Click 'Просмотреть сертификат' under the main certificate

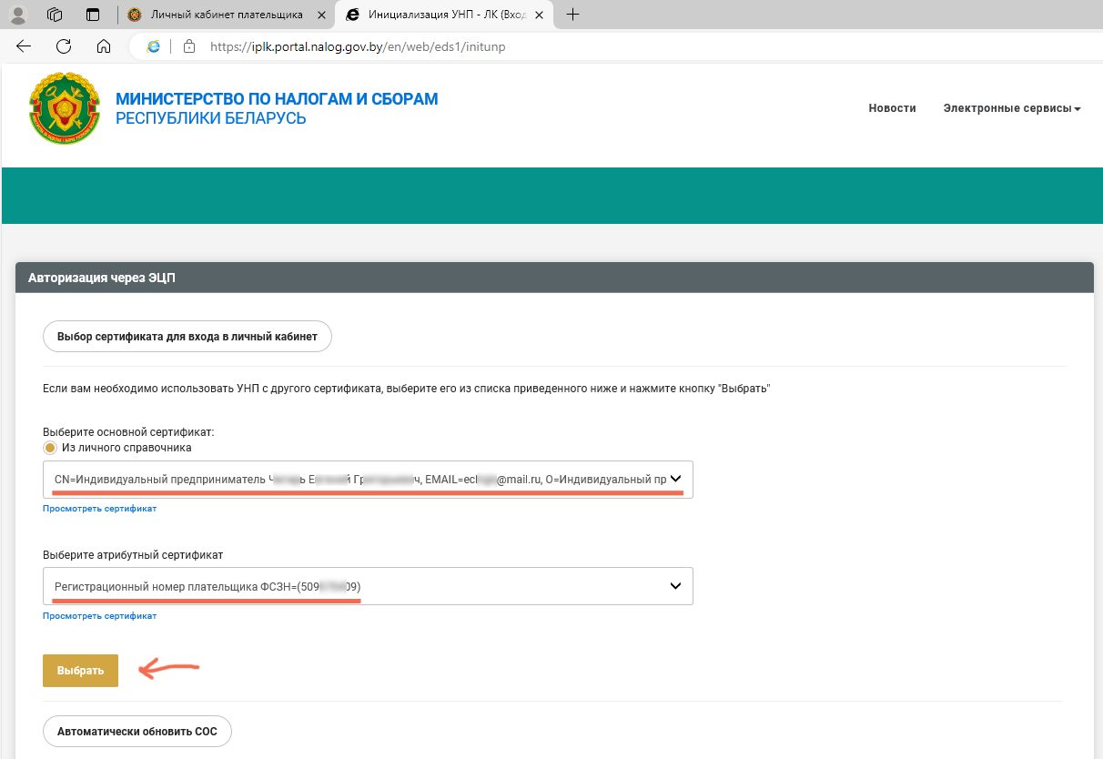[x=99, y=509]
